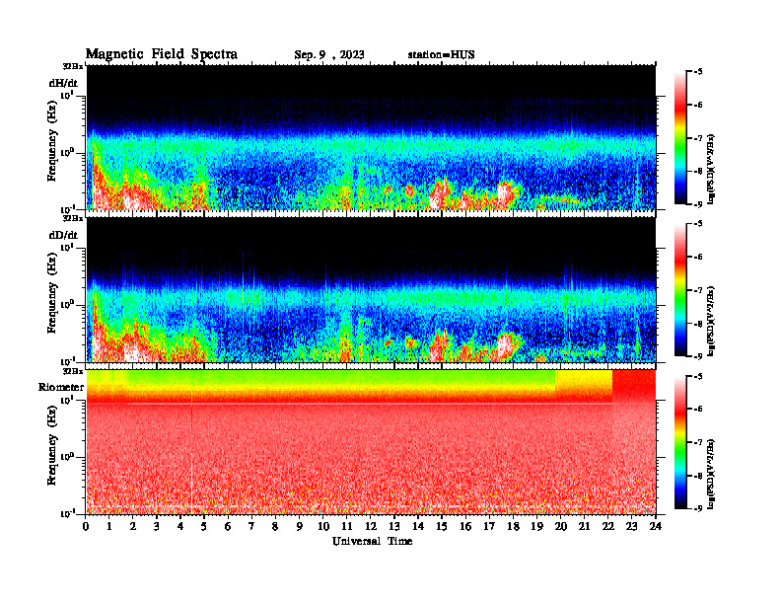Click inside the dD/dt spectrogram plot
This screenshot has height=604, width=781.
[371, 290]
